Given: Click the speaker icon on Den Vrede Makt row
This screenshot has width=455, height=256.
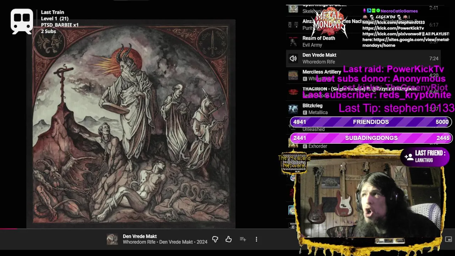Looking at the screenshot, I should [x=293, y=58].
